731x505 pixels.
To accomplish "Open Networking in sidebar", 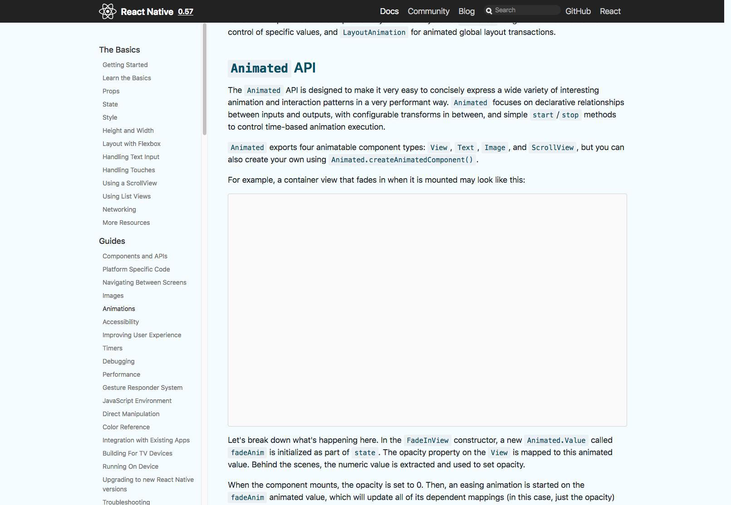I will click(x=119, y=209).
